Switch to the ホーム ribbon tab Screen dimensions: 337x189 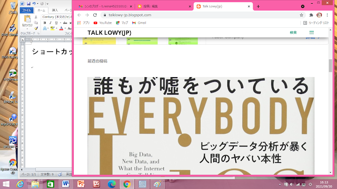41,10
